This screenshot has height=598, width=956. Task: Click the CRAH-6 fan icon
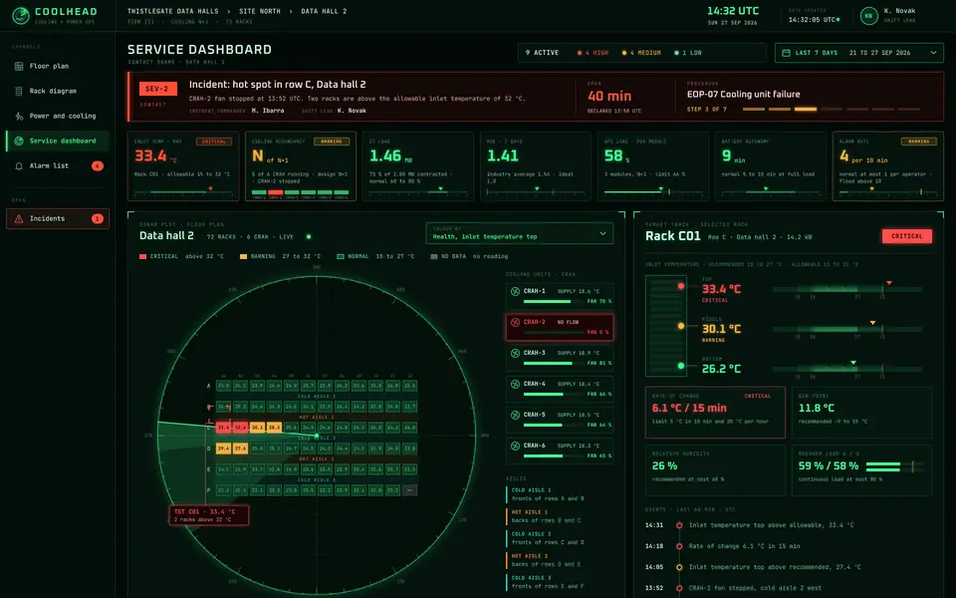(515, 446)
